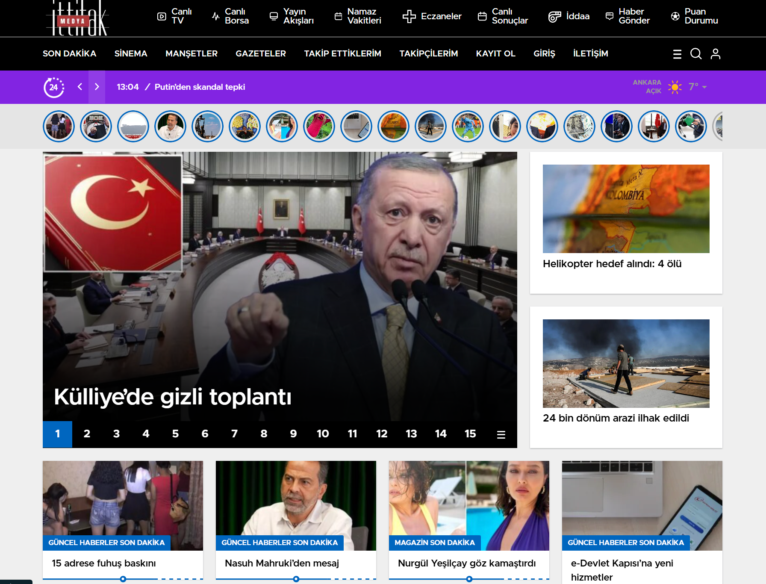Open the Canlı TV play icon
The image size is (766, 584).
click(162, 16)
